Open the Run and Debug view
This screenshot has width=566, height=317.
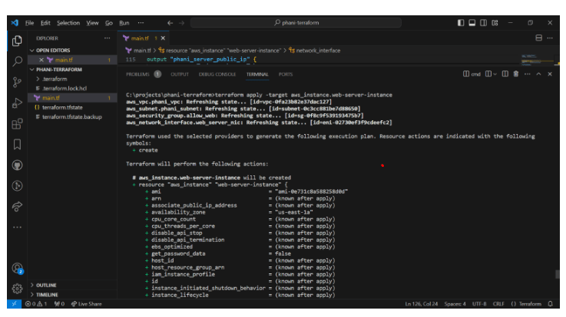[16, 103]
